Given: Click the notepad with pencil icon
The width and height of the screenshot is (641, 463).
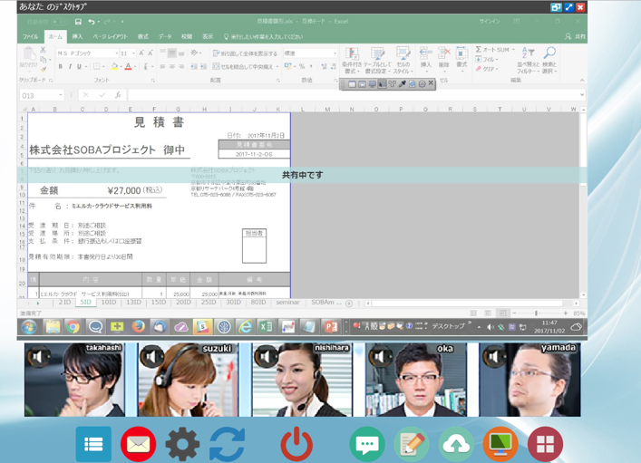Looking at the screenshot, I should 412,444.
